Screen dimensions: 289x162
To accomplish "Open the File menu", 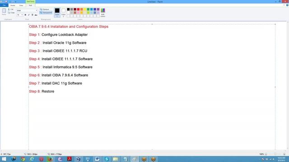I will coord(4,5).
